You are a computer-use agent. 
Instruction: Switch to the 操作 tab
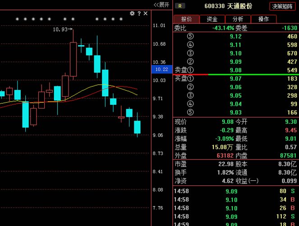[x=263, y=19]
